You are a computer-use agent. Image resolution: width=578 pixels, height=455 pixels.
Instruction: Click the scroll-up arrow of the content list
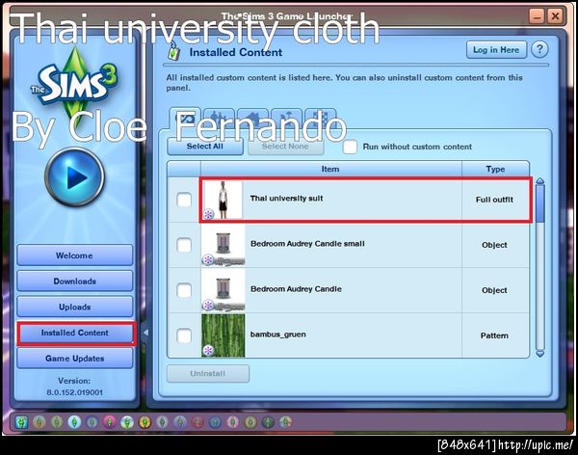point(540,181)
